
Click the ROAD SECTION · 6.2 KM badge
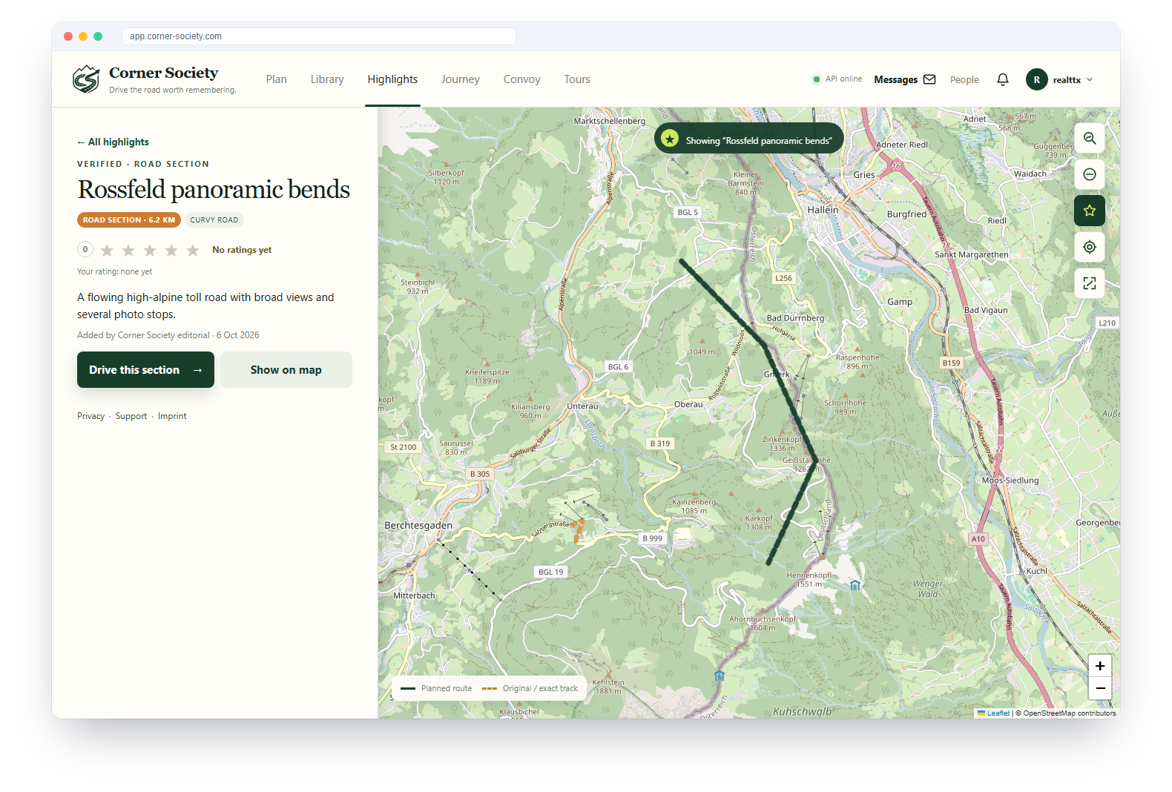coord(129,220)
